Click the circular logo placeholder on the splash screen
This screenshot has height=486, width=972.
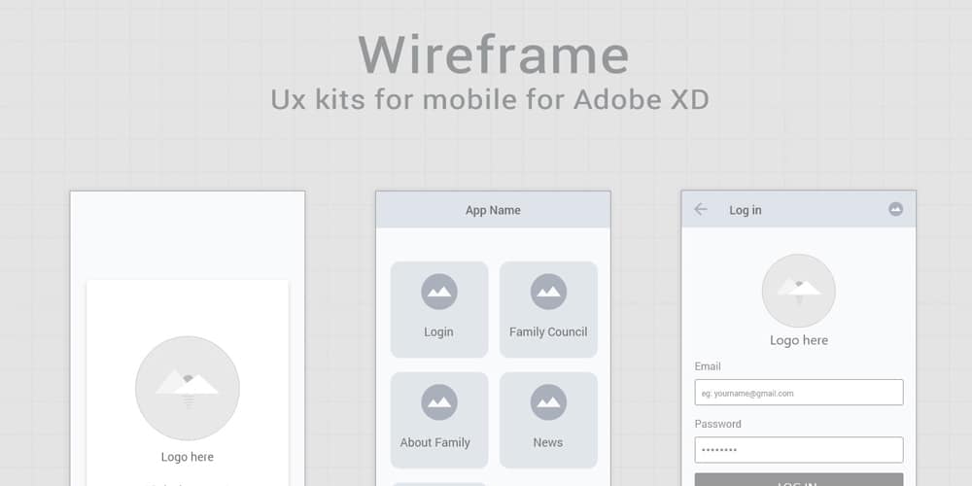[x=188, y=388]
